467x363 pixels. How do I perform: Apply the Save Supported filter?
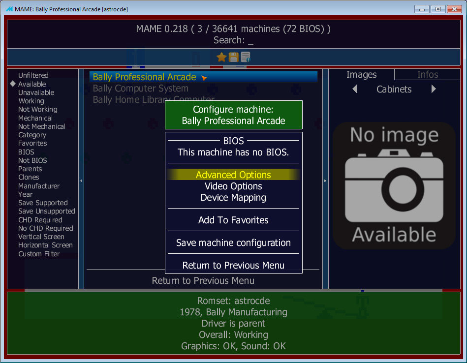click(x=43, y=203)
